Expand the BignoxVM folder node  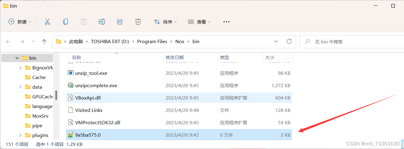pos(20,68)
